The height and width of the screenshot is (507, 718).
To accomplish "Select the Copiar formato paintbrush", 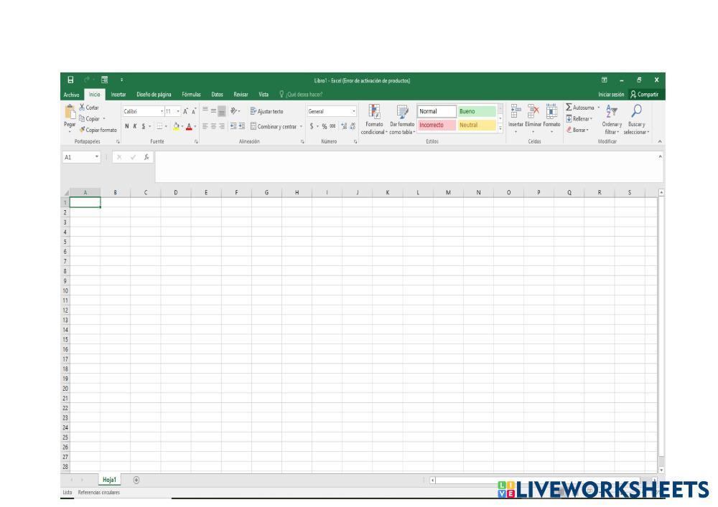I will click(x=83, y=130).
